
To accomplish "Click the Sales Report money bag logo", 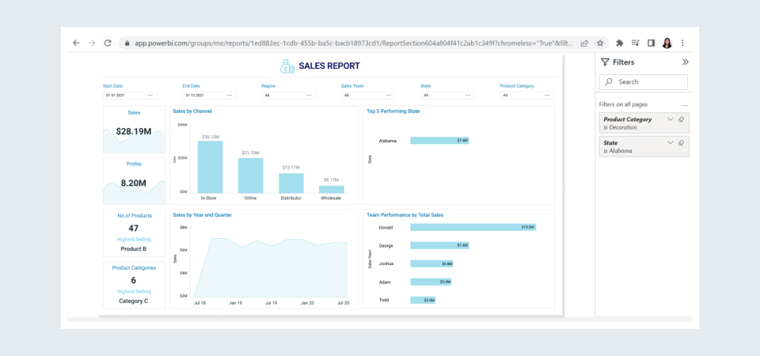I will (x=287, y=66).
